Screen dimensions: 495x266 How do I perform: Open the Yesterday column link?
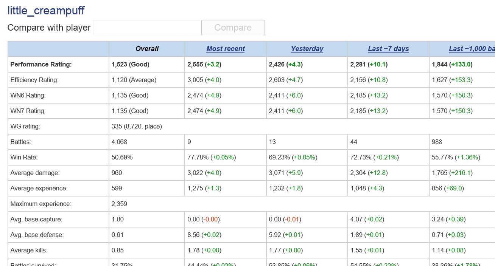[x=307, y=49]
